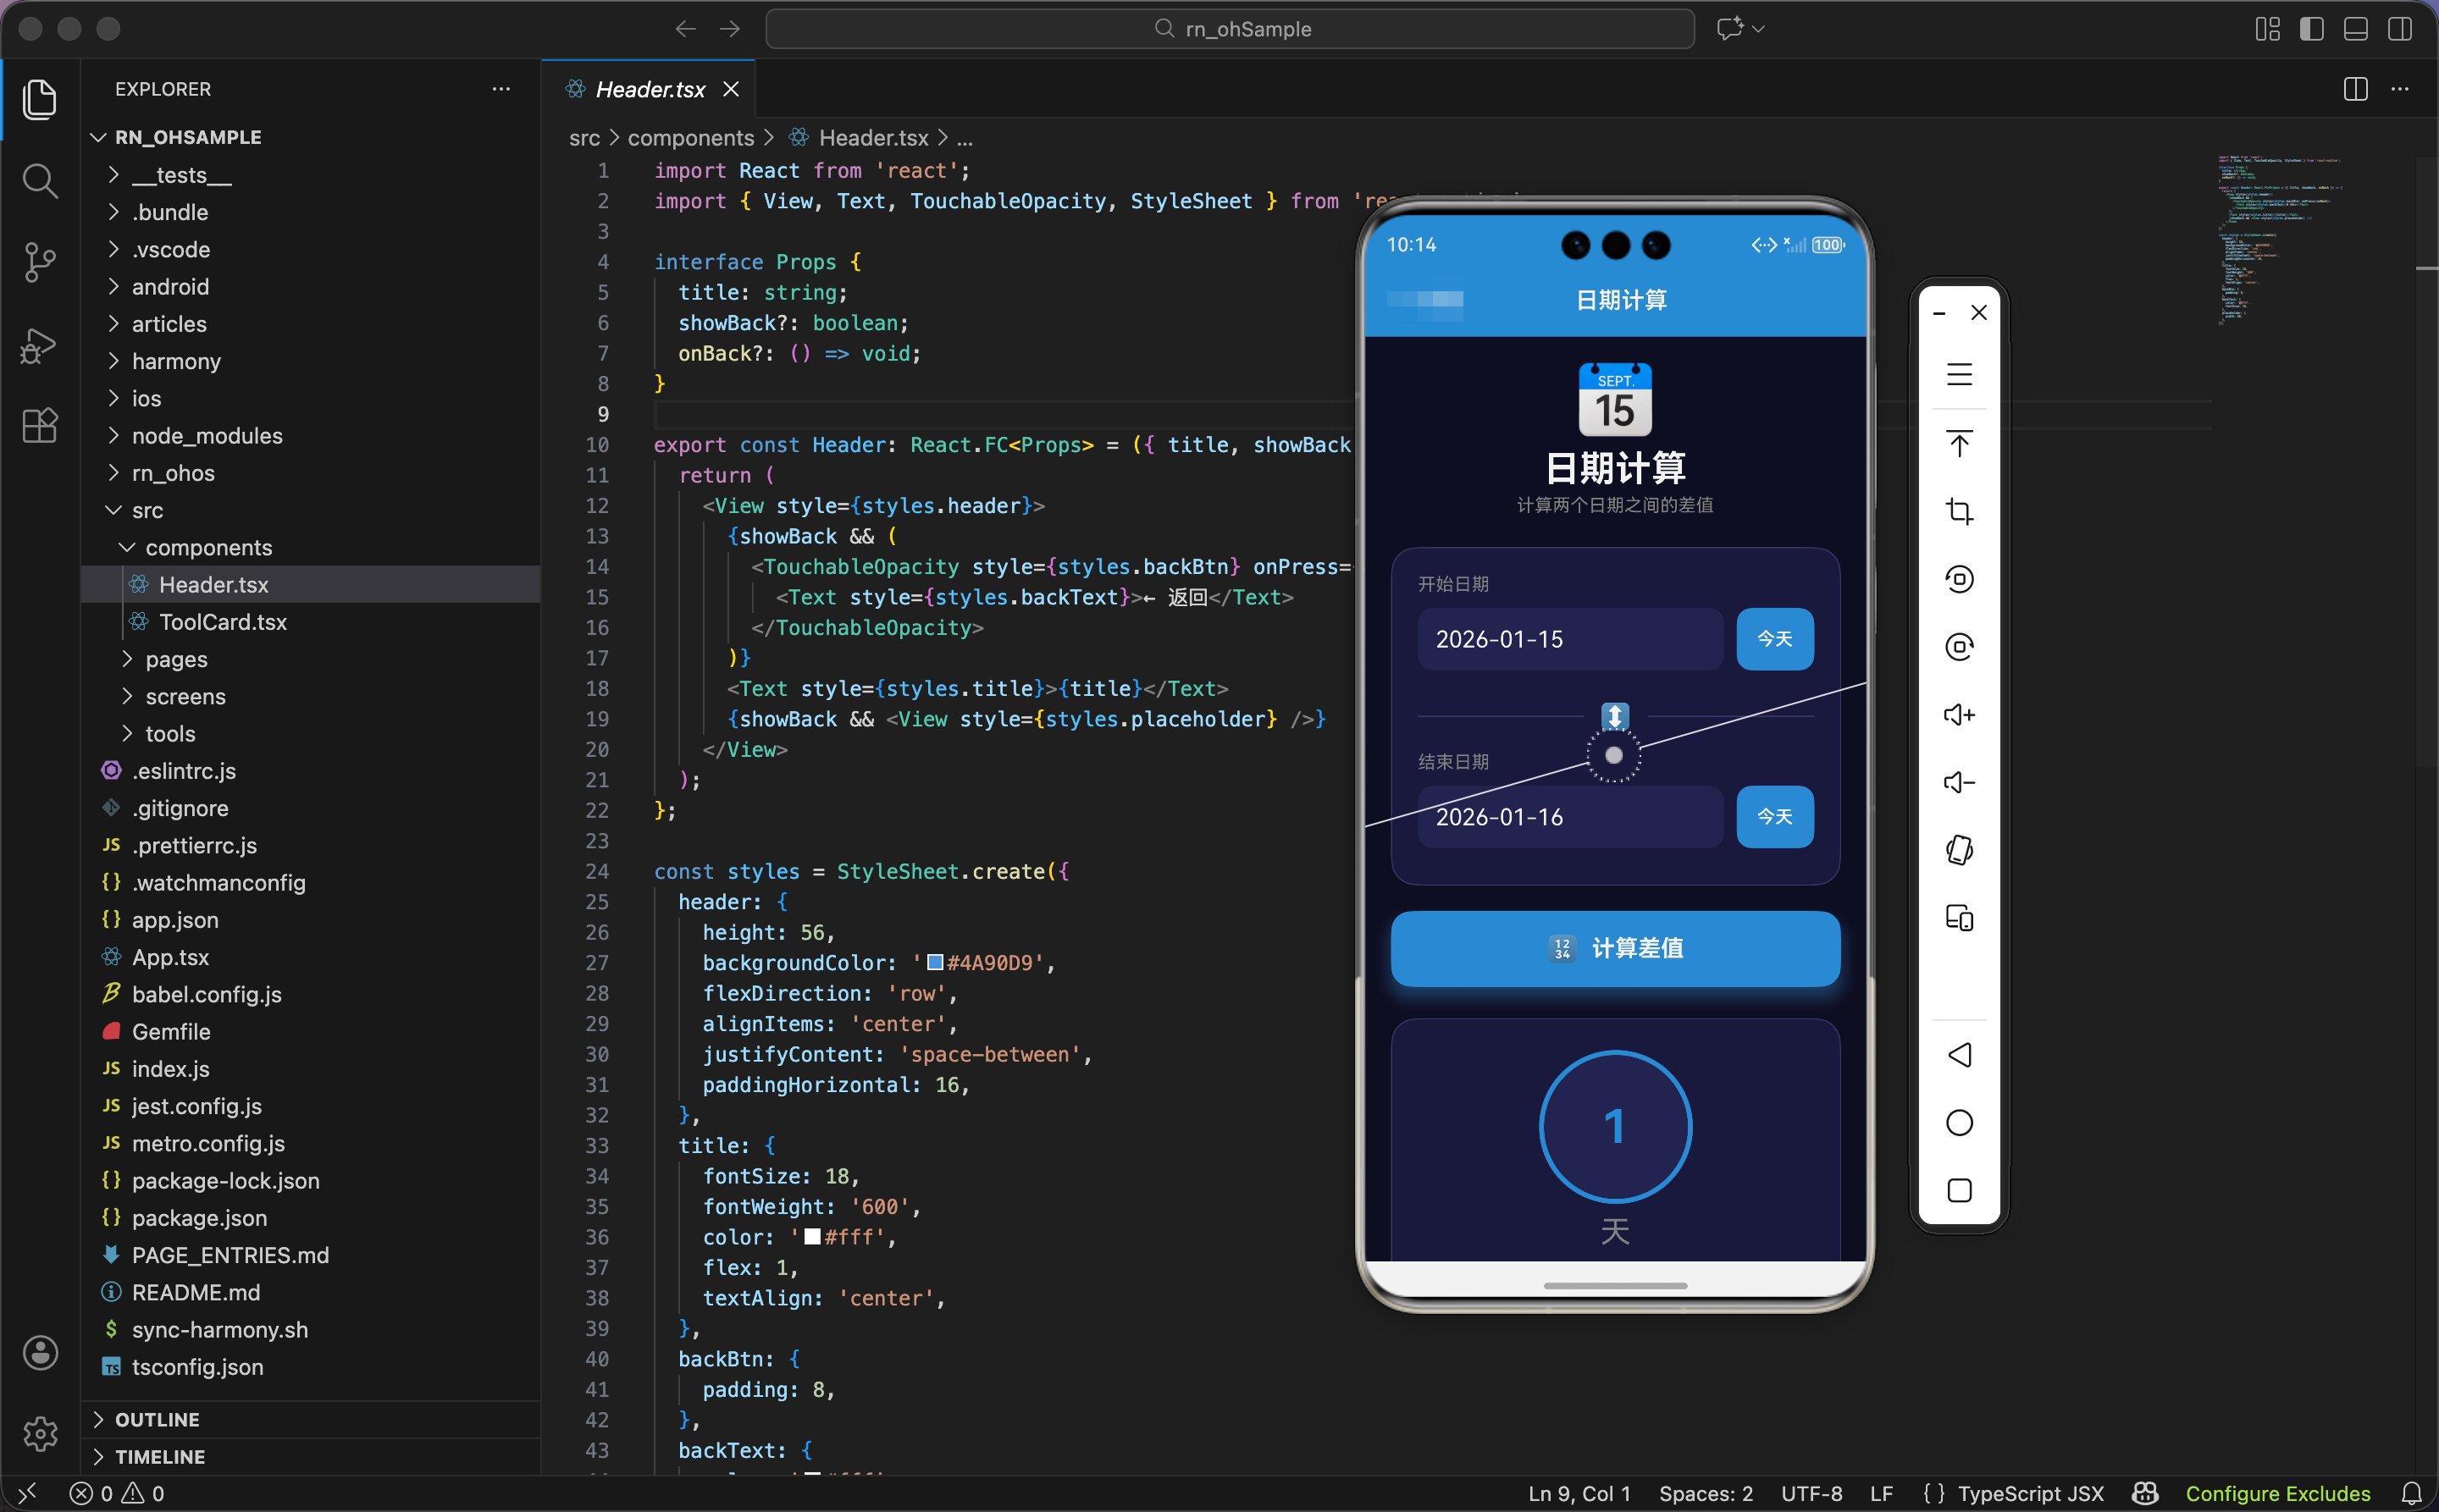2439x1512 pixels.
Task: Open the Extensions view
Action: [x=39, y=426]
